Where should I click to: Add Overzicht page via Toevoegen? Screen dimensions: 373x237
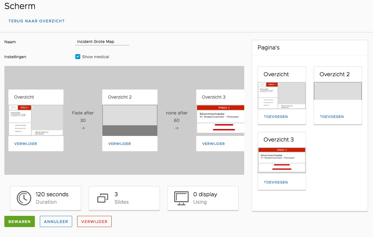coord(276,117)
